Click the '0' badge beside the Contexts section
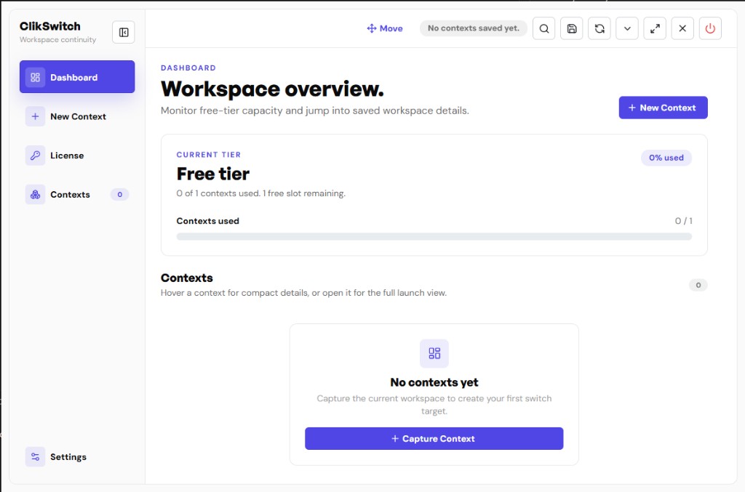745x492 pixels. click(x=698, y=285)
